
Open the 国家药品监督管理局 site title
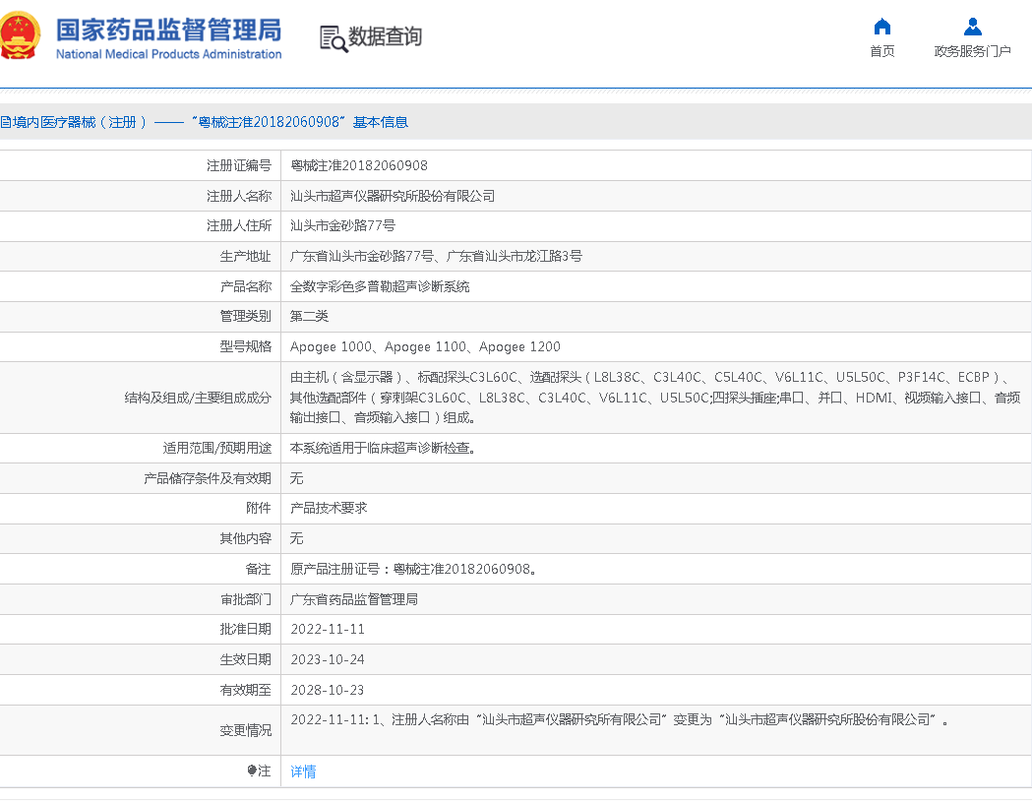[168, 29]
